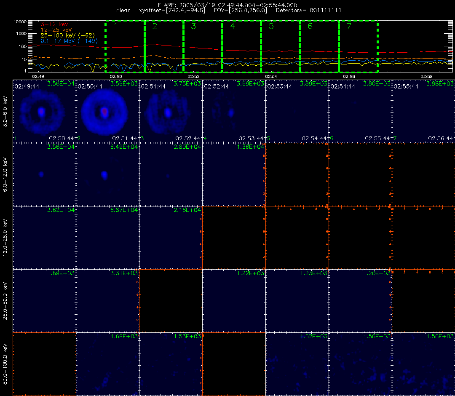Screen dimensions: 455x396
Task: Select interval marker 6 in the light curve
Action: tap(310, 26)
